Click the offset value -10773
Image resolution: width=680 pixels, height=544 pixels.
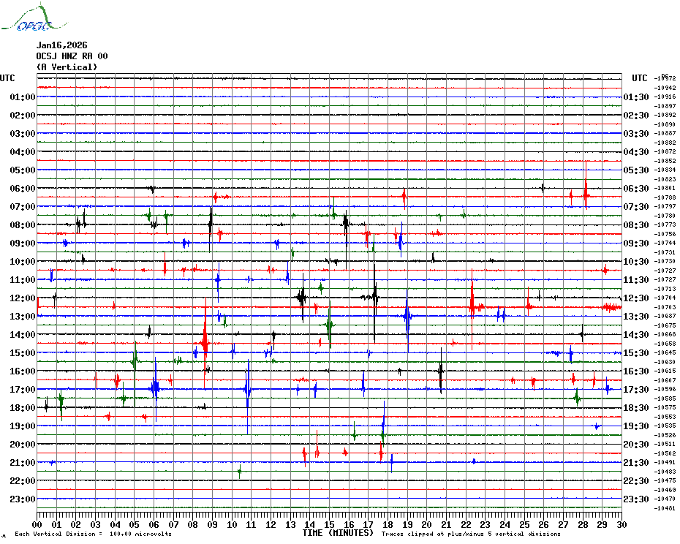coord(665,224)
